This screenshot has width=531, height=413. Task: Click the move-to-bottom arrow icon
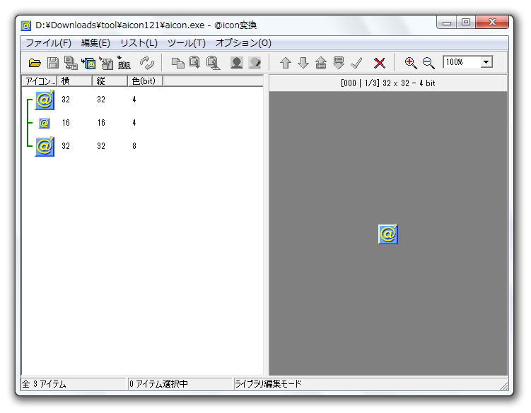click(x=338, y=63)
